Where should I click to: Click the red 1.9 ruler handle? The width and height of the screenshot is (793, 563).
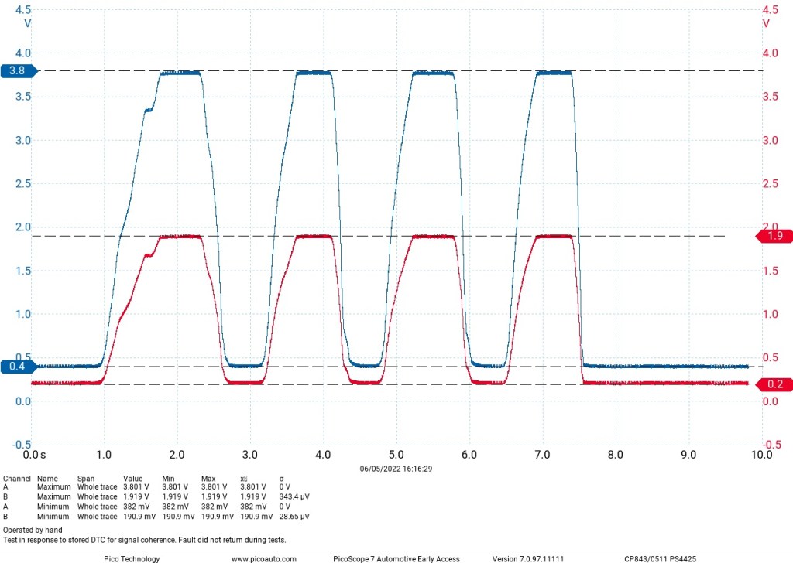coord(776,236)
